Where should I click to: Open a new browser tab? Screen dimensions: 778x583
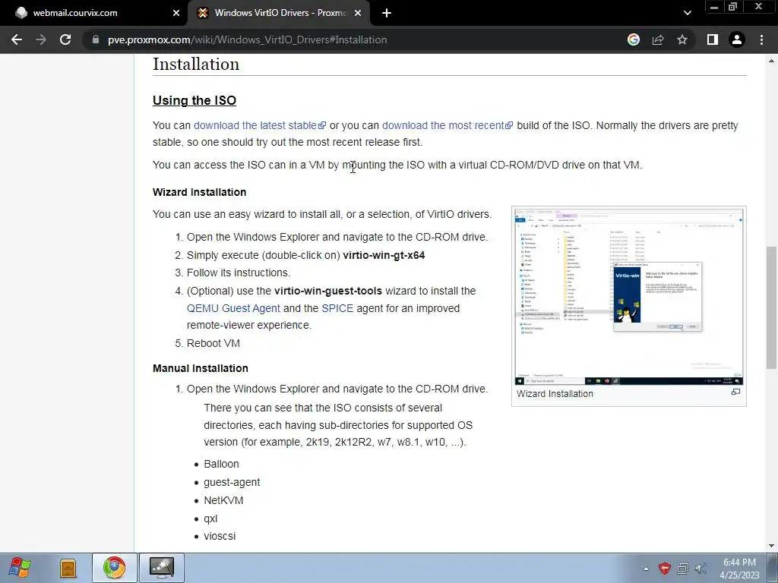point(387,14)
